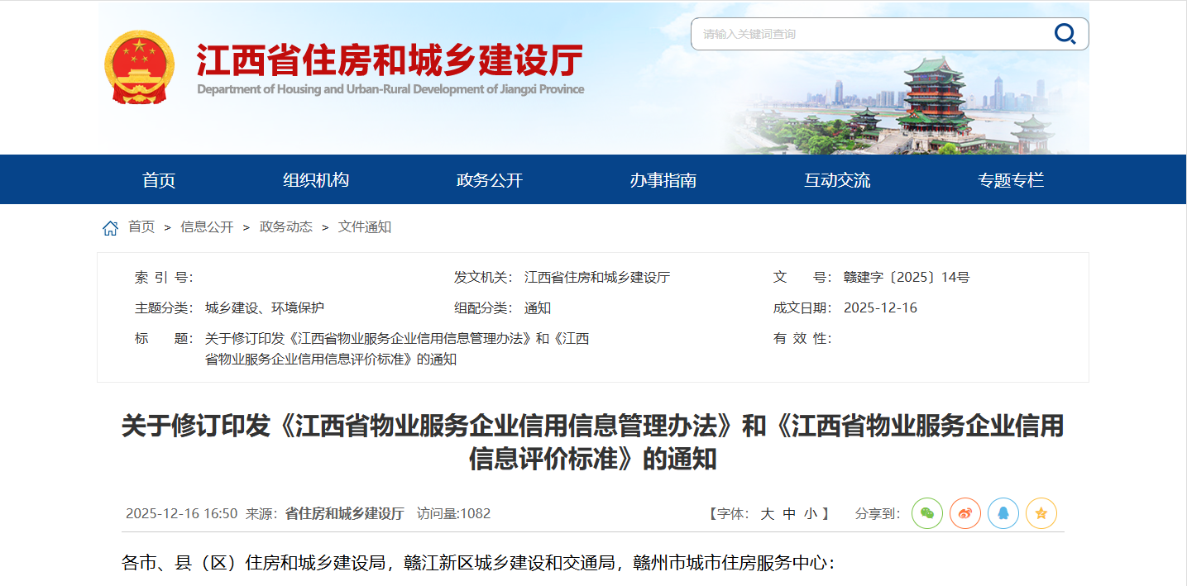Share article via Weibo icon

pyautogui.click(x=965, y=513)
